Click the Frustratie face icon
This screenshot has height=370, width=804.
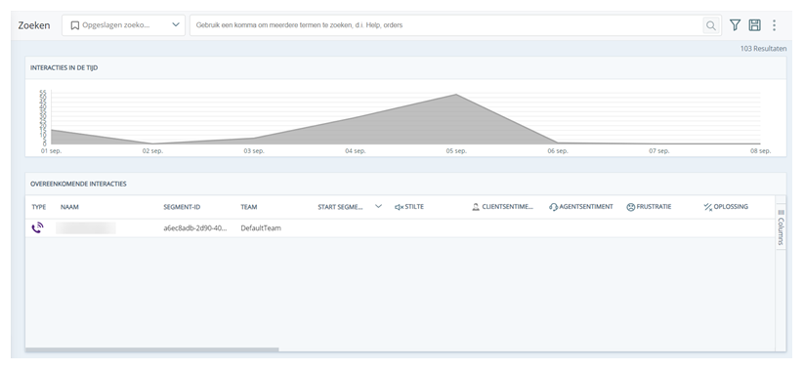631,207
